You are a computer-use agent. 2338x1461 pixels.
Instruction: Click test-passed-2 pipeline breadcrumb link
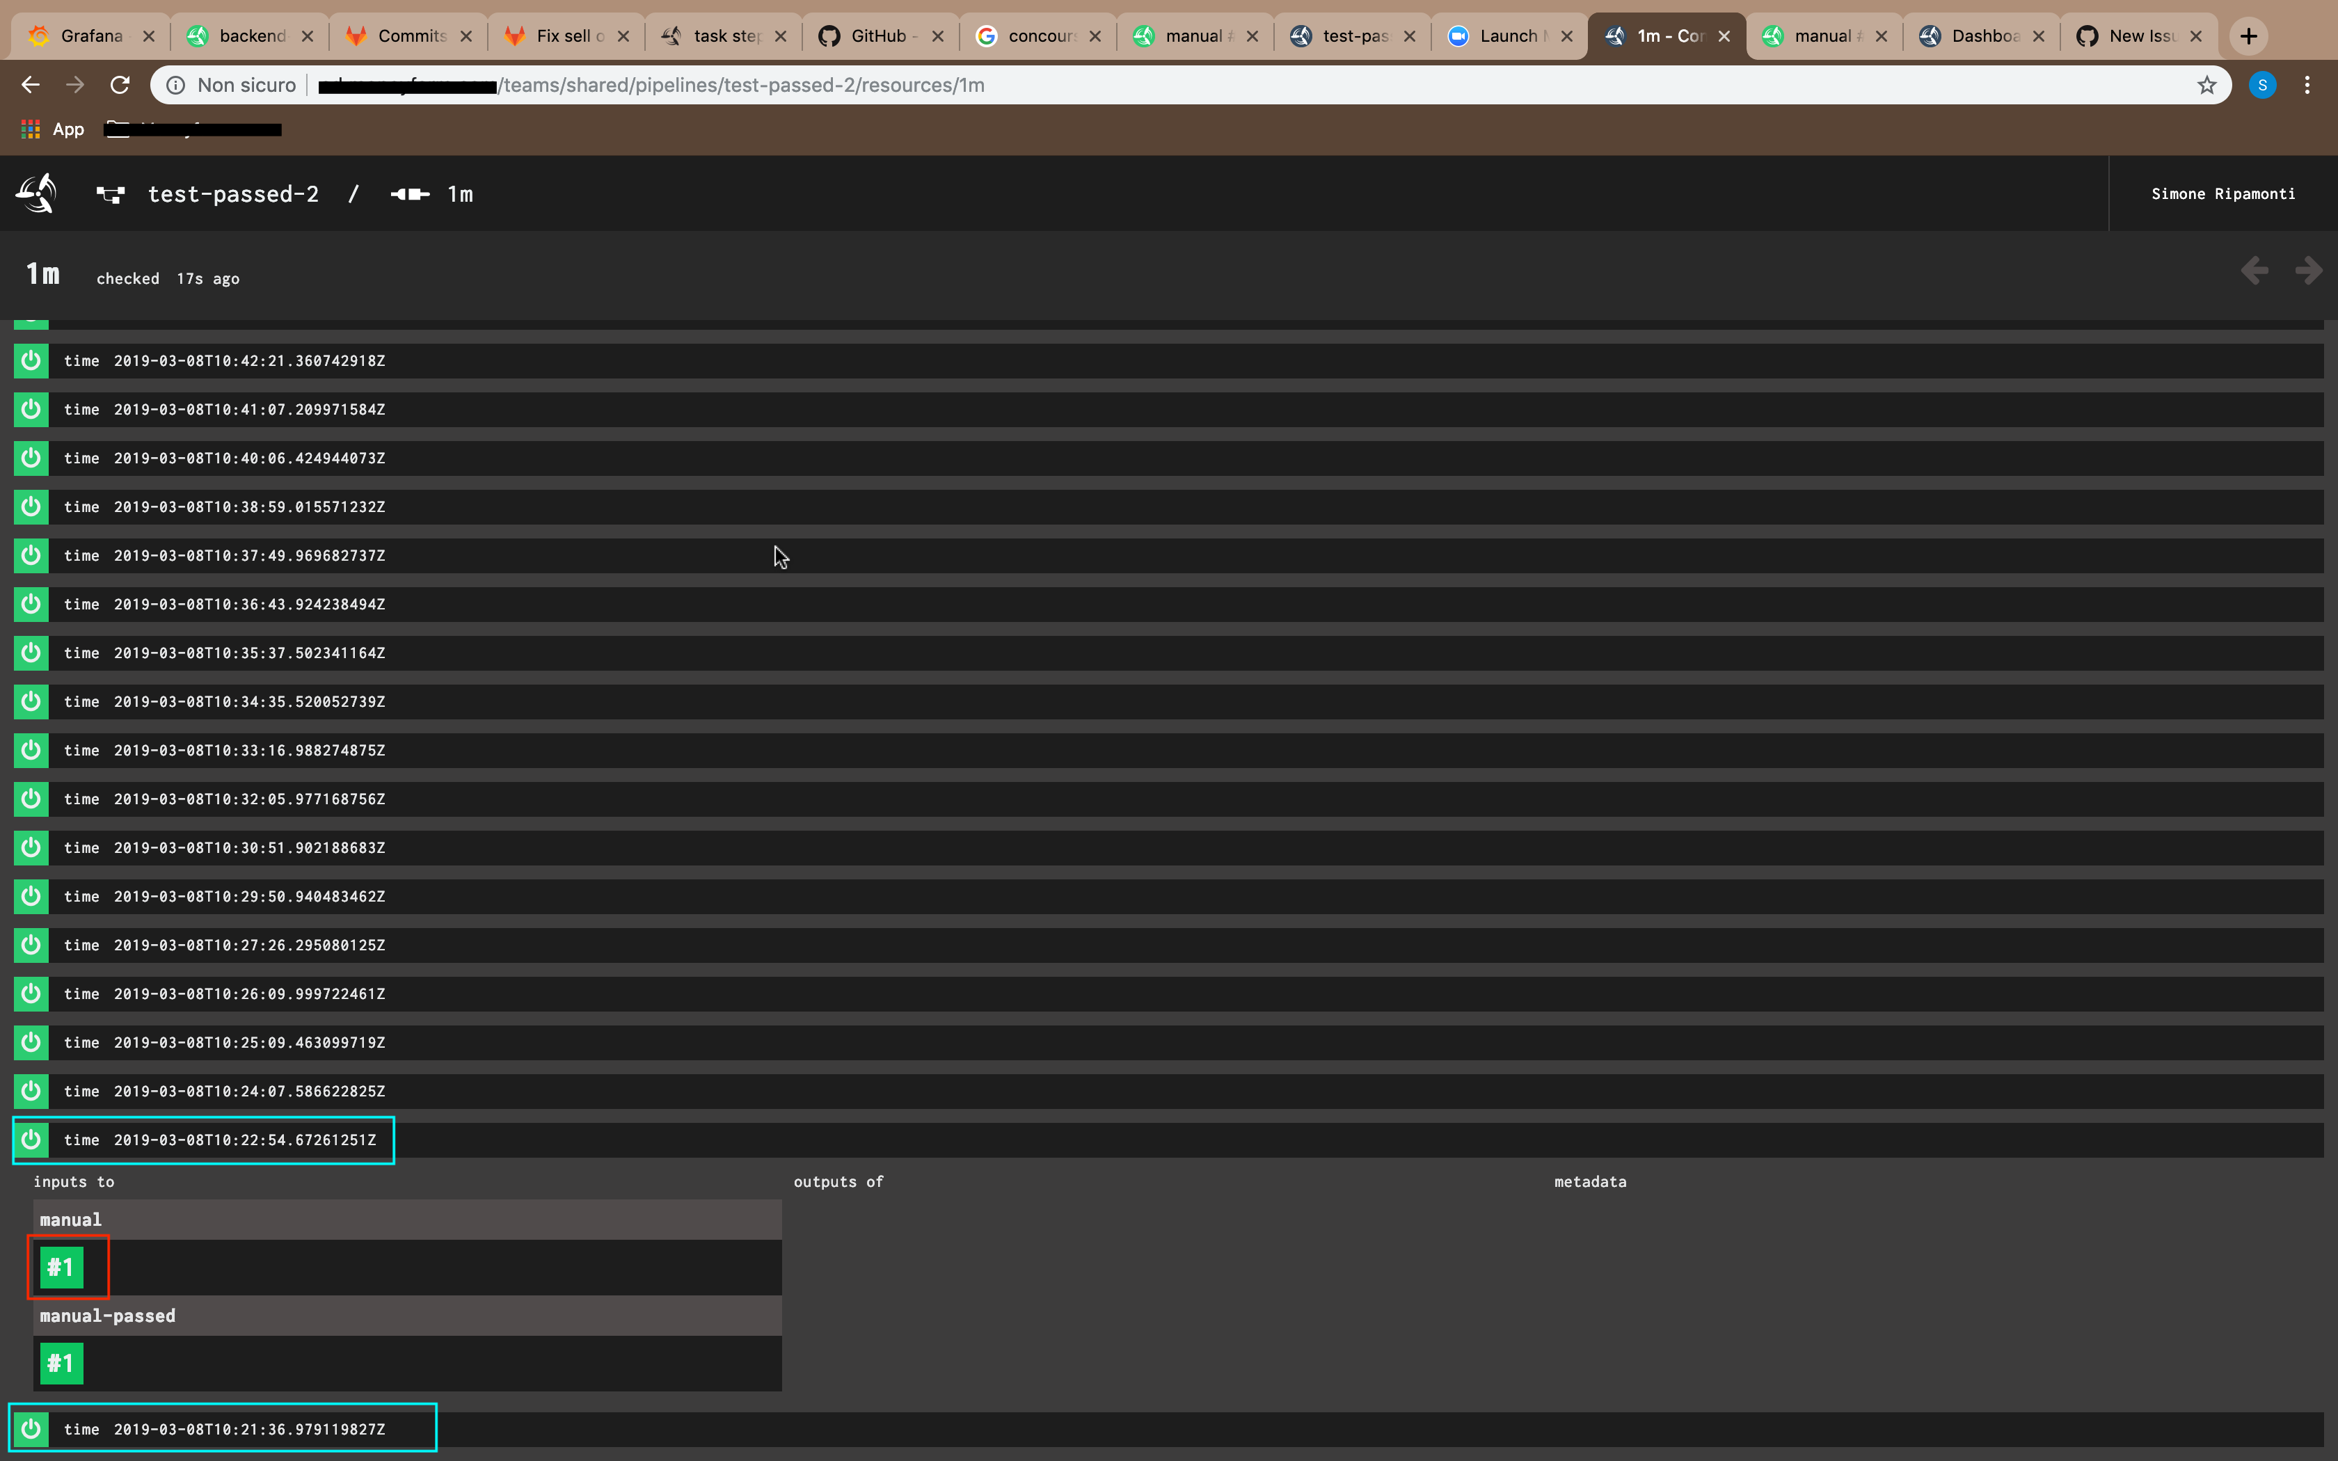click(233, 194)
